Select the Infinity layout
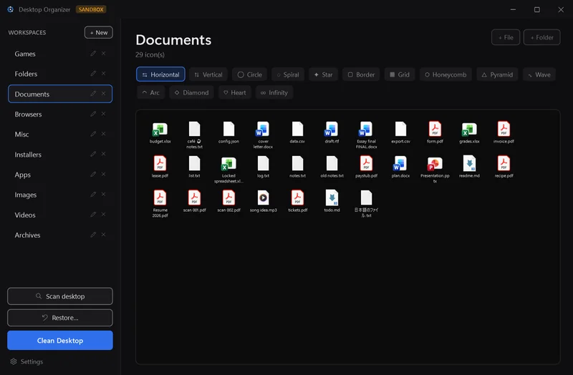The width and height of the screenshot is (573, 375). (274, 92)
